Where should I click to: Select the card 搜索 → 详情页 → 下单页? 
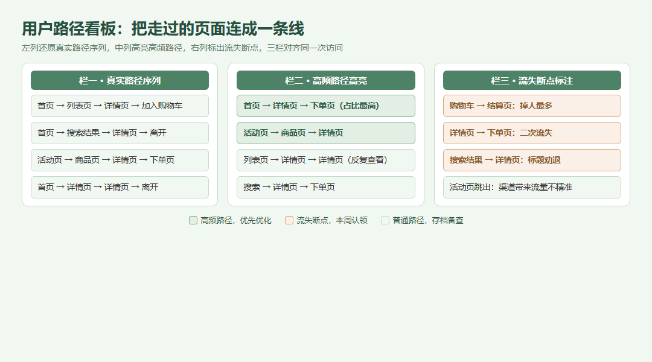click(326, 188)
